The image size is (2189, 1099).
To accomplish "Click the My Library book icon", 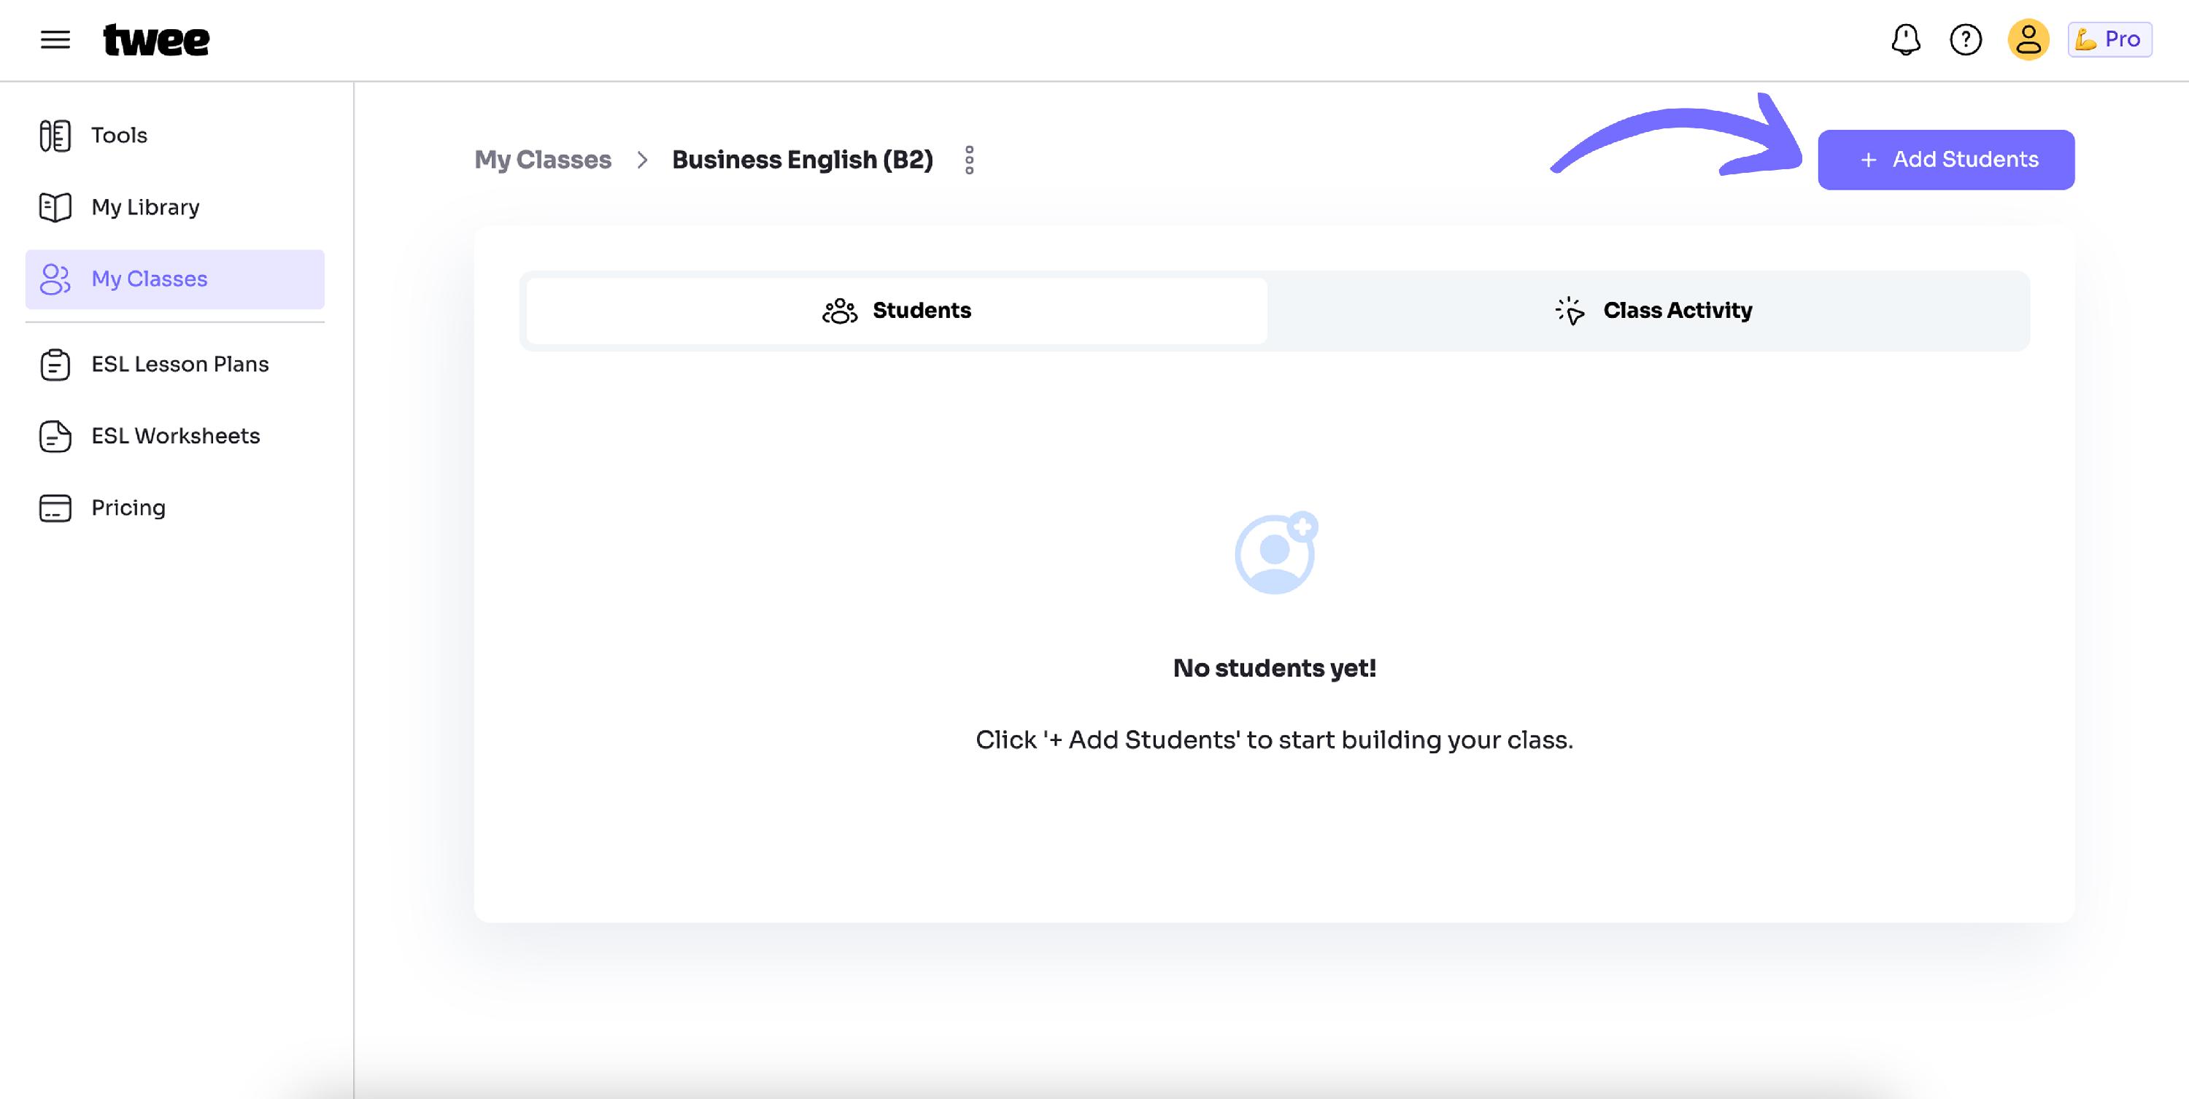I will 55,207.
